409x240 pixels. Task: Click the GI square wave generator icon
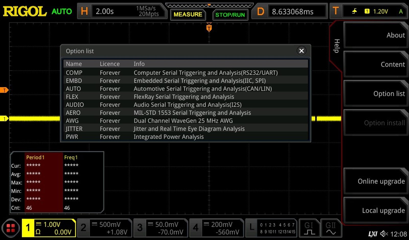tap(309, 228)
